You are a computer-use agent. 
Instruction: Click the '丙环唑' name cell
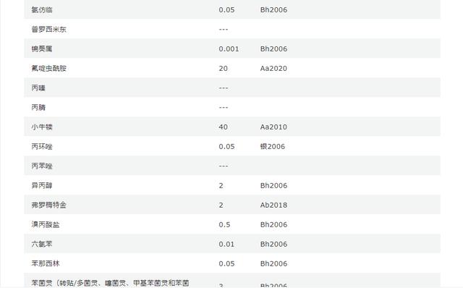pos(42,146)
